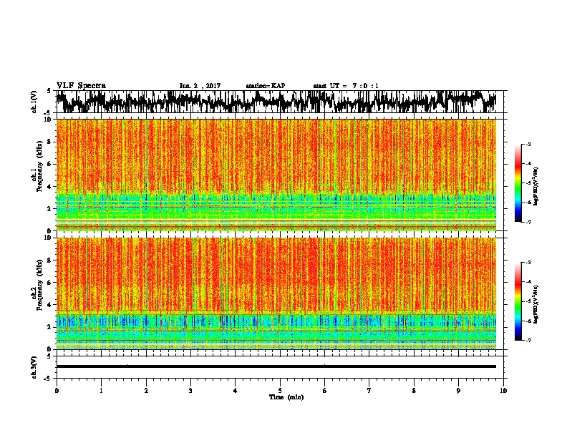Click the "station=KAP" header label
The image size is (567, 438).
pyautogui.click(x=266, y=86)
